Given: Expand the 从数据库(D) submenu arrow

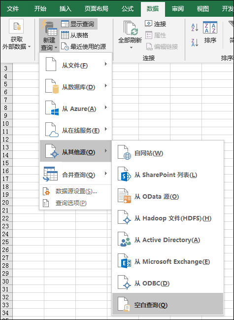Looking at the screenshot, I should tap(106, 86).
